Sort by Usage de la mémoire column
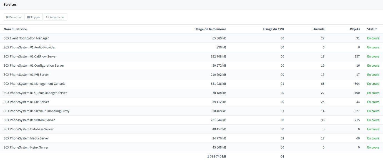Viewport: 383px width, 160px height. click(210, 29)
